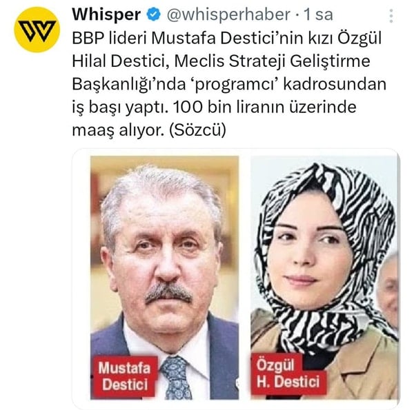Click the '(Sözcü)' source text
414x410 pixels.
197,130
